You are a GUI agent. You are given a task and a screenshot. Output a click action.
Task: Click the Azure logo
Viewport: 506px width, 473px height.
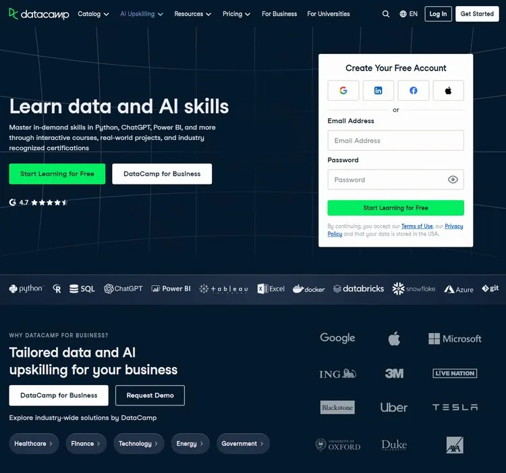[x=459, y=289]
